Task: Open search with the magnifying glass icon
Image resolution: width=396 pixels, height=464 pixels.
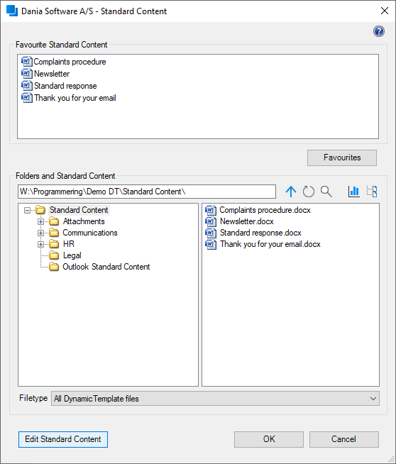Action: click(x=326, y=192)
